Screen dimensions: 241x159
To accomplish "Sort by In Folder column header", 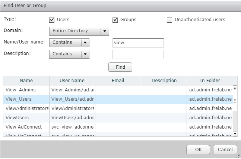I will point(210,81).
